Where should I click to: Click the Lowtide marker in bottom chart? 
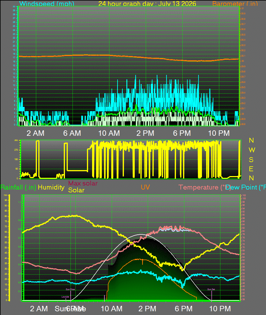[x=65, y=297]
